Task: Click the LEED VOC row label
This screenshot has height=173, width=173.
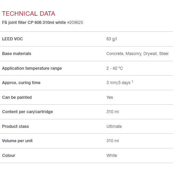Action: point(12,39)
